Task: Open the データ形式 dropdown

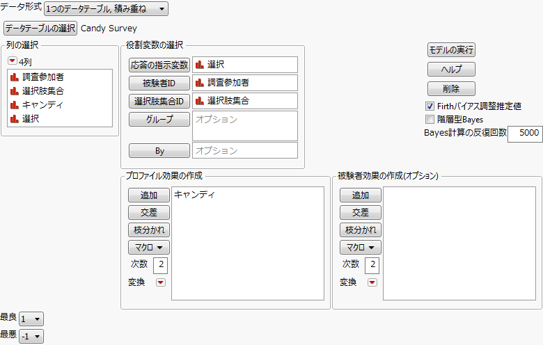Action: point(106,8)
